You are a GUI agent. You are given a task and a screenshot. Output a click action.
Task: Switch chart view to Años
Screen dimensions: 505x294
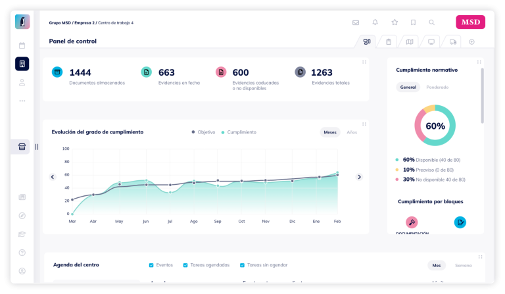tap(352, 132)
